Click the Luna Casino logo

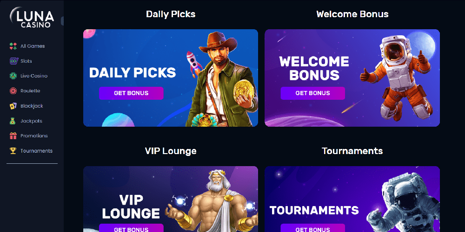tap(32, 17)
